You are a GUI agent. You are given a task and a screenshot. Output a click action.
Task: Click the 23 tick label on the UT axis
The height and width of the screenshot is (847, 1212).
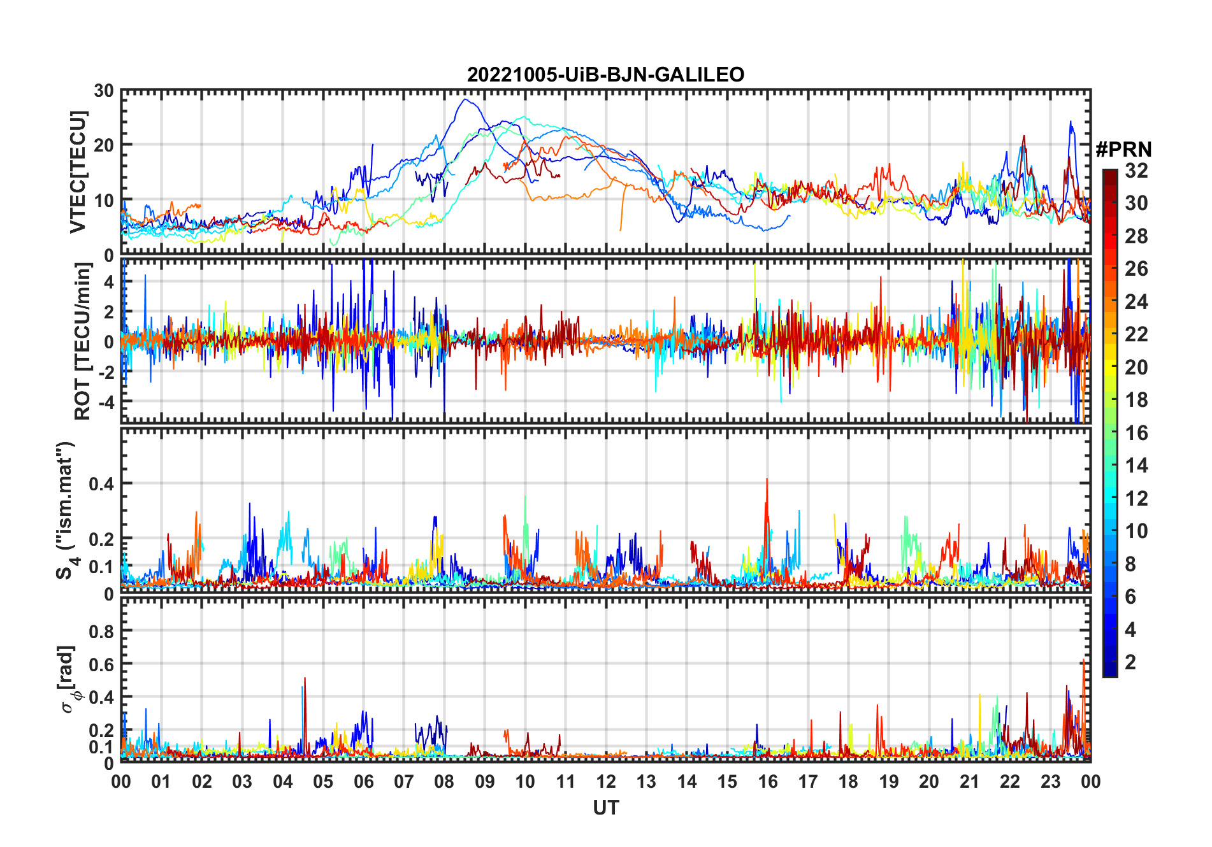pyautogui.click(x=1050, y=781)
